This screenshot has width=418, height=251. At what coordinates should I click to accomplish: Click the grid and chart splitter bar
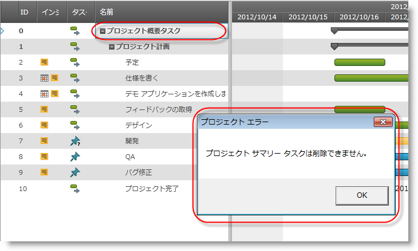[x=230, y=121]
